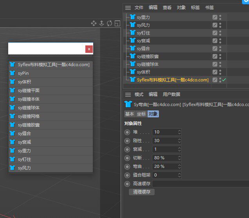
Task: Click sy碰撞胶囊 shirt icon in Object Manager
Action: [132, 56]
